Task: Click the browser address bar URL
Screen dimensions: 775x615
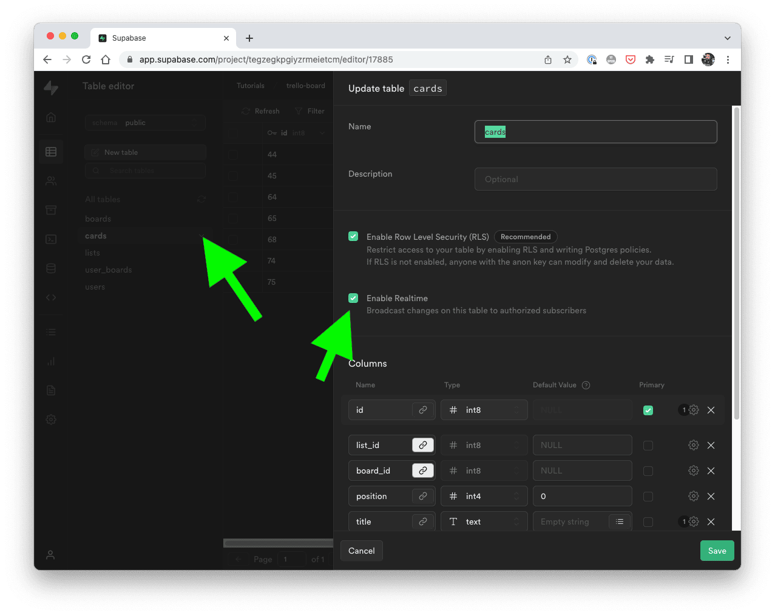Action: (x=266, y=59)
